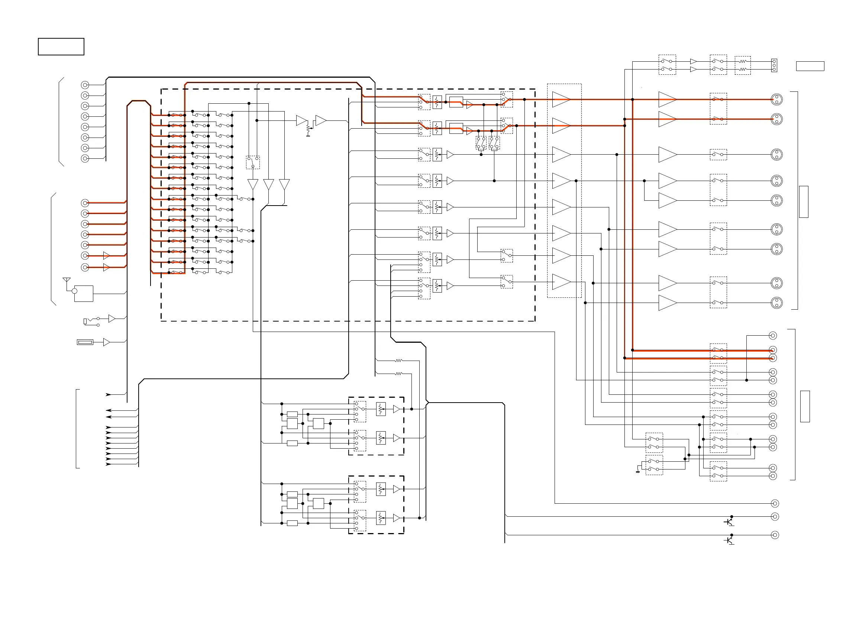This screenshot has width=843, height=626.
Task: Click the small empty rectangle at far top right
Action: (810, 66)
